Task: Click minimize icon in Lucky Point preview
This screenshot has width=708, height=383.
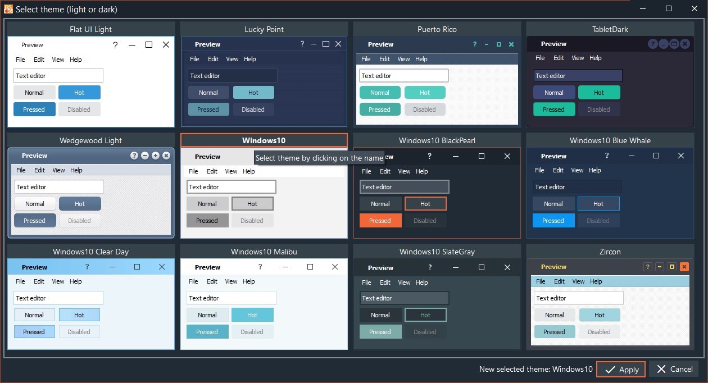Action: [x=314, y=44]
